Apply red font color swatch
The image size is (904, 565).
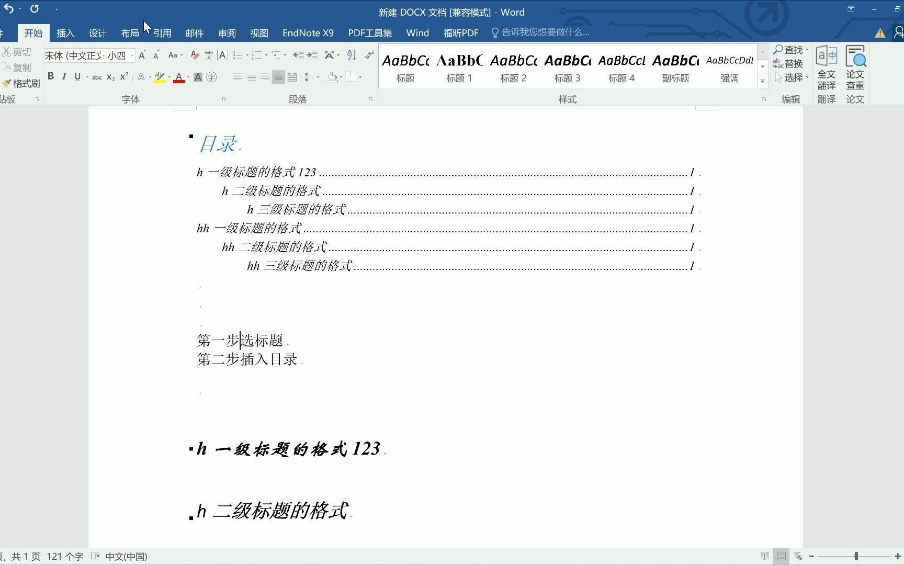[179, 77]
